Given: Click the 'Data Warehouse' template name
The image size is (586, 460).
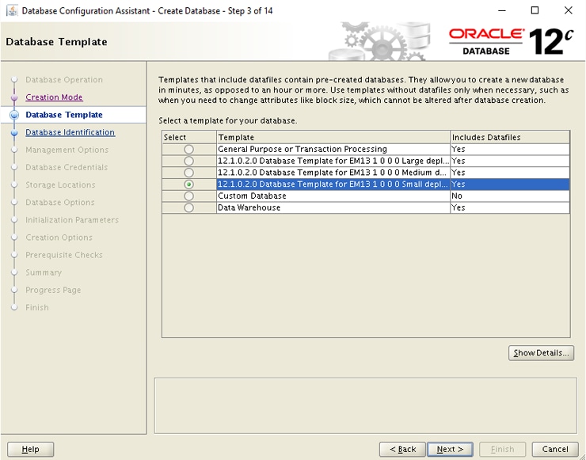Looking at the screenshot, I should (333, 207).
